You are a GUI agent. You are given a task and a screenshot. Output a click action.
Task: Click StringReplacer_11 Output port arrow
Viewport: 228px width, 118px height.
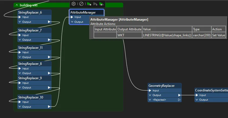point(49,57)
